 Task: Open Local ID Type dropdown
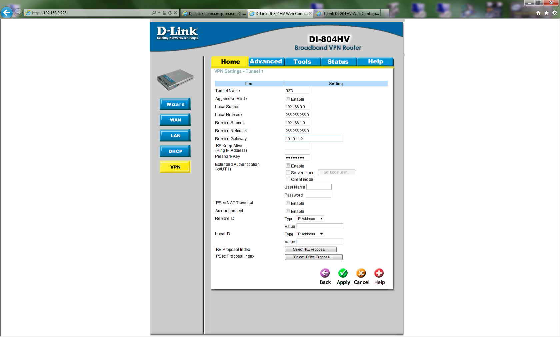[x=310, y=234]
